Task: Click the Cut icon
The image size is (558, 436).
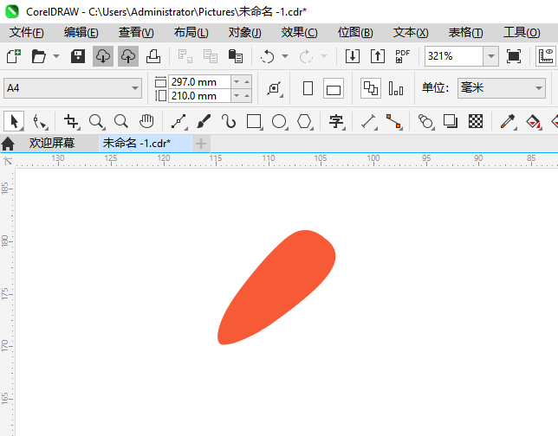Action: [x=185, y=56]
